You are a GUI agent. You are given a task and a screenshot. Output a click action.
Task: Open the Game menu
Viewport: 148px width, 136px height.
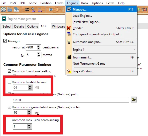[x=33, y=3]
